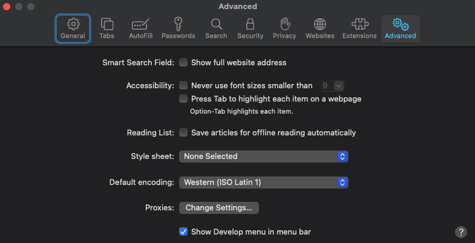
Task: Open the Passwords key icon tab
Action: [178, 29]
